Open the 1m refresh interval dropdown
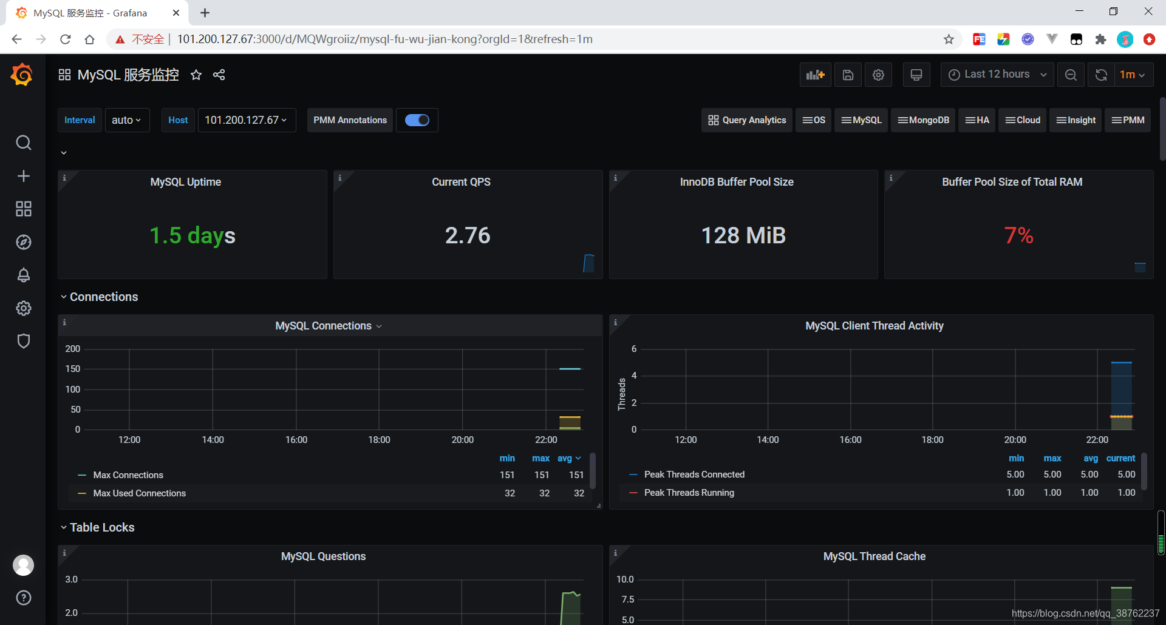This screenshot has height=625, width=1166. pos(1133,75)
